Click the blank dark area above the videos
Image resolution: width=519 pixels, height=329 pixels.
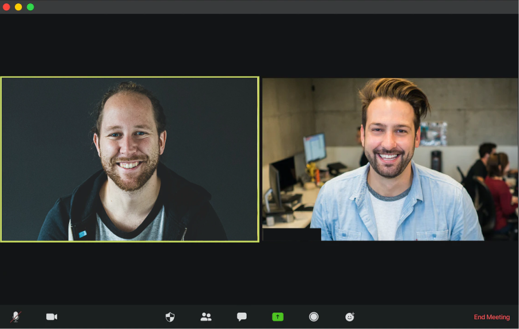click(259, 46)
